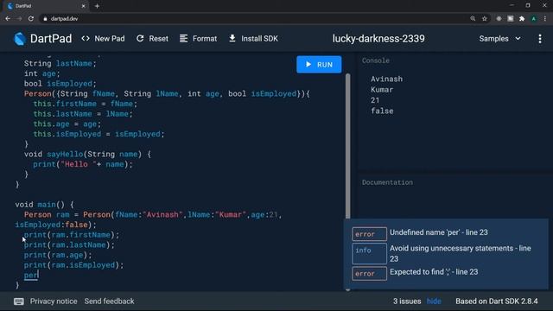The height and width of the screenshot is (311, 553).
Task: Click the void sayHello method line
Action: point(87,154)
